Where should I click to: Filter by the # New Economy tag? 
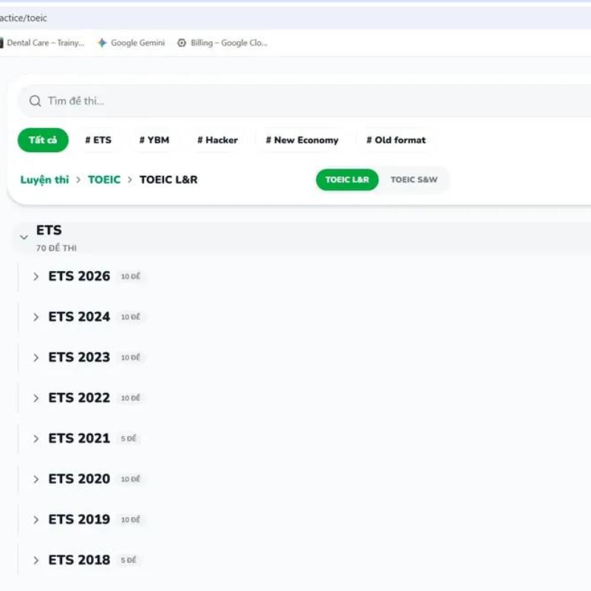pos(302,140)
